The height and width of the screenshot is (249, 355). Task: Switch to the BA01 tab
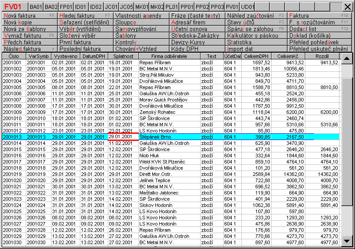click(x=36, y=7)
